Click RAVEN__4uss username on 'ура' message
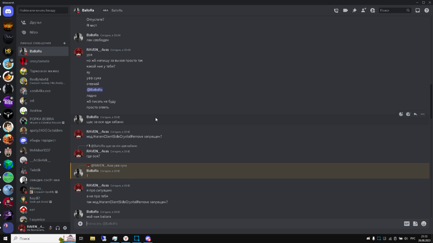 point(97,50)
